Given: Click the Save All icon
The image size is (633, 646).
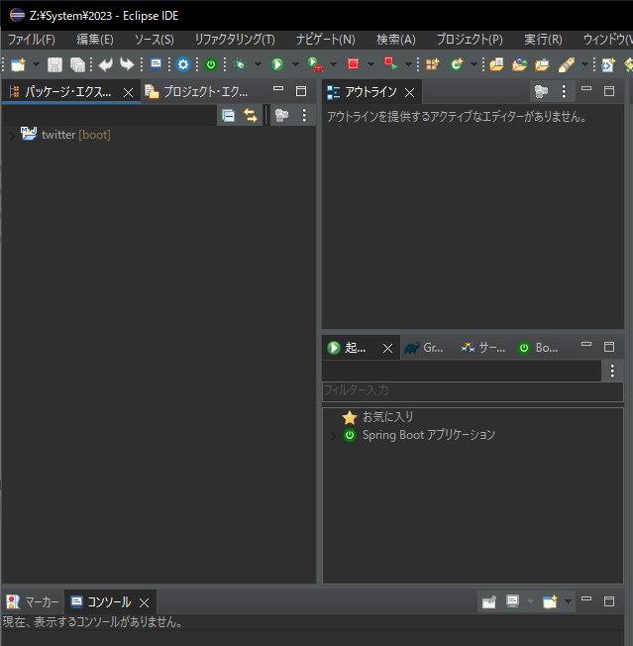Looking at the screenshot, I should (x=77, y=64).
